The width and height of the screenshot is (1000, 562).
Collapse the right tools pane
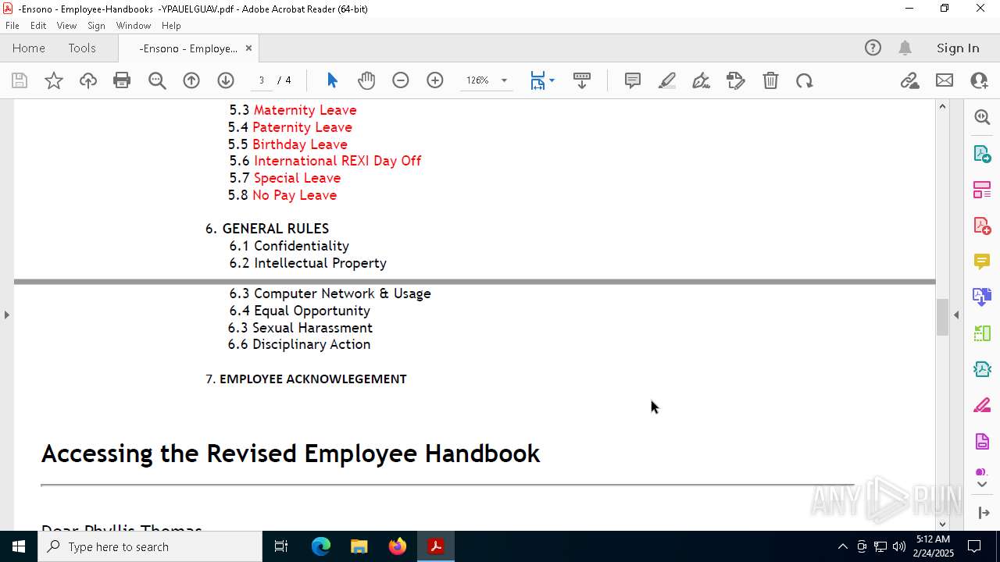(x=956, y=315)
